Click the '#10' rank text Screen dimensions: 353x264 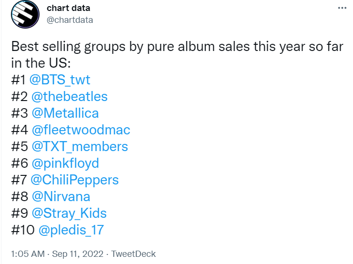tap(23, 230)
